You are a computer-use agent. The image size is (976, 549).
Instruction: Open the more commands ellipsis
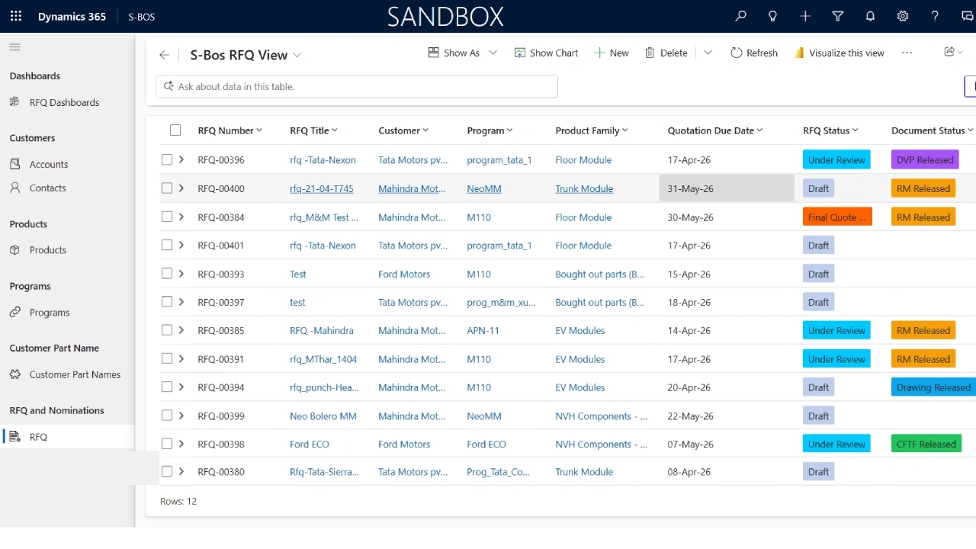click(x=907, y=53)
